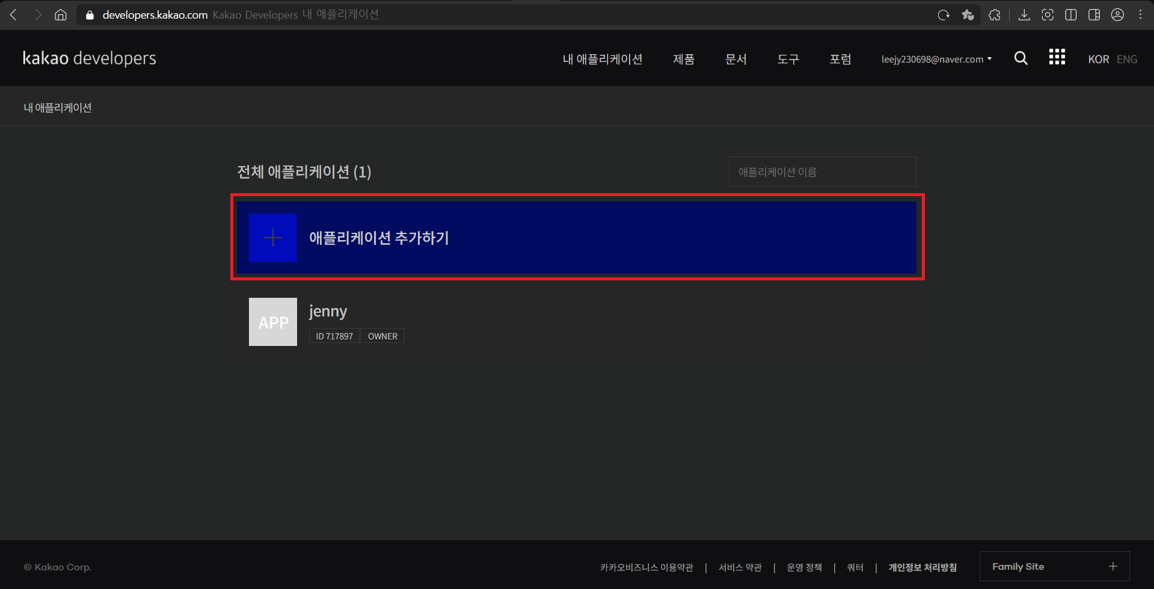Click the bookmark star icon
This screenshot has height=589, width=1154.
point(968,15)
